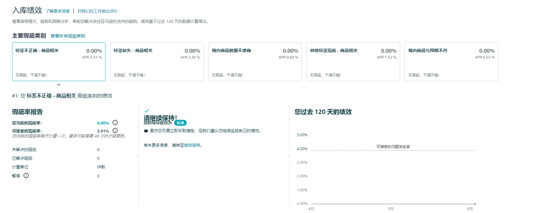Click info icon next to 暂停

(x=26, y=176)
